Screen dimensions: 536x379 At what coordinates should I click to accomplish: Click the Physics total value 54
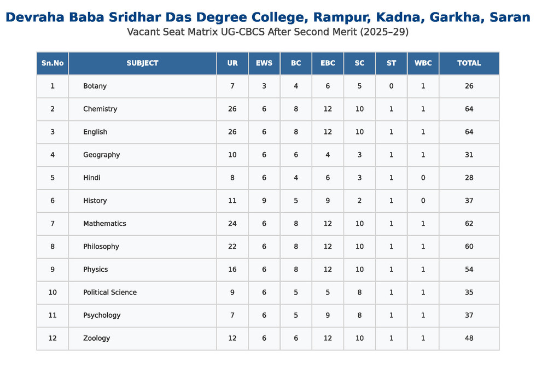(469, 269)
